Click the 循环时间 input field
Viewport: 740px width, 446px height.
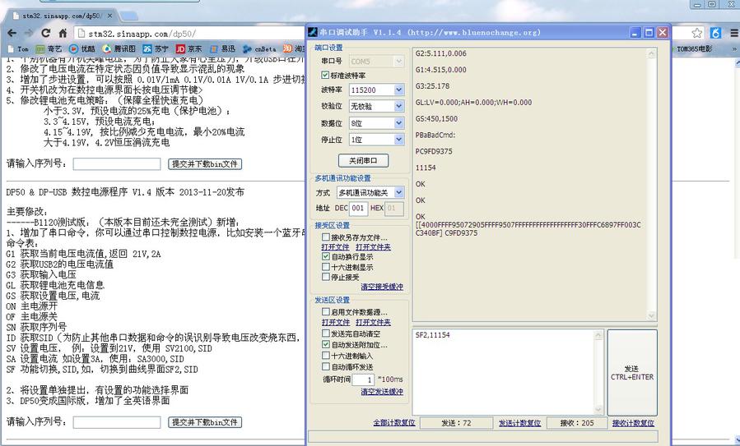pos(363,379)
